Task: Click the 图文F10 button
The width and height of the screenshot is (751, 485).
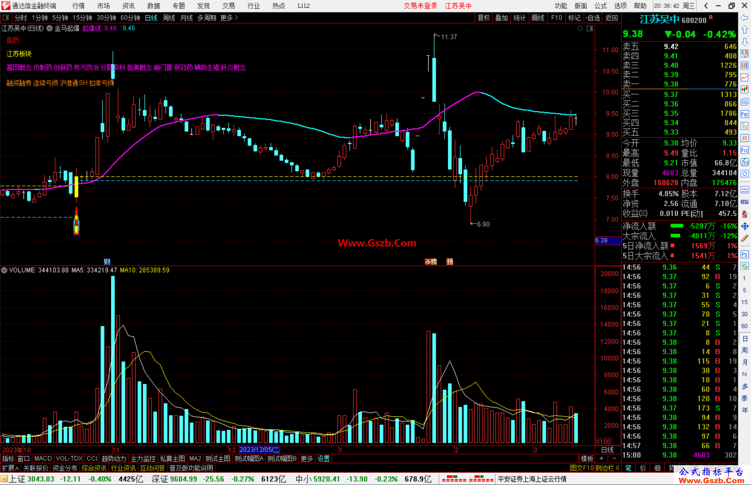Action: pyautogui.click(x=582, y=468)
